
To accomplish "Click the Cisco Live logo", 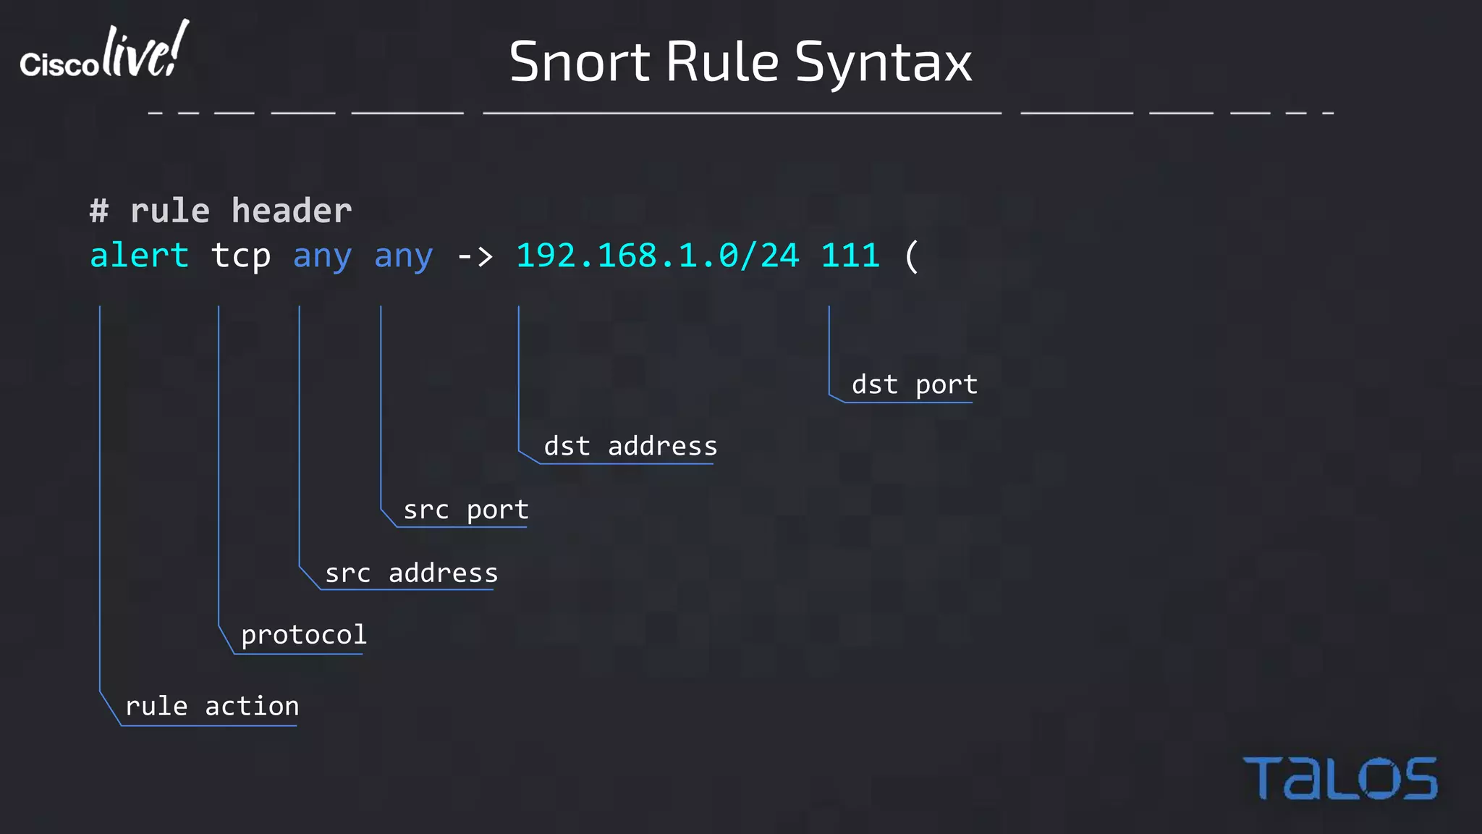I will pyautogui.click(x=105, y=50).
